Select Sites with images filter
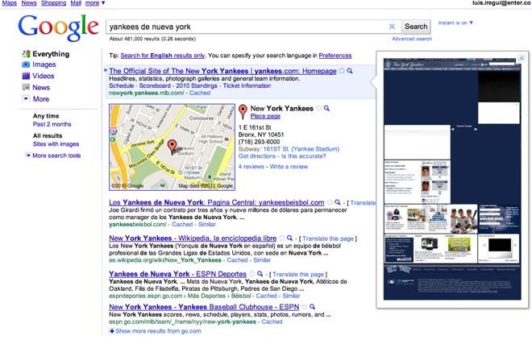 (56, 144)
